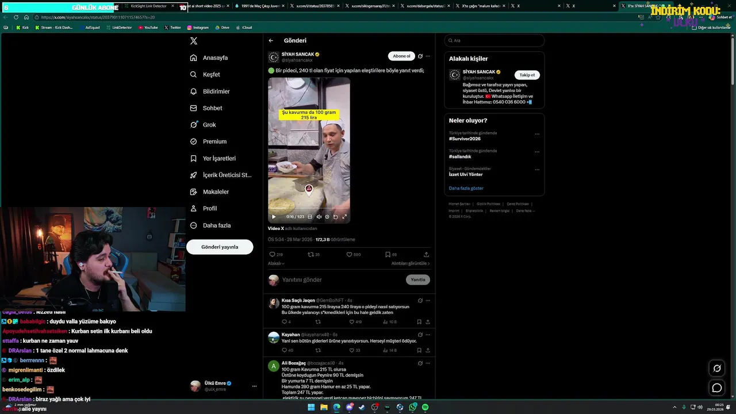Open more options on Kayahan's reply
The height and width of the screenshot is (414, 736).
pos(428,335)
